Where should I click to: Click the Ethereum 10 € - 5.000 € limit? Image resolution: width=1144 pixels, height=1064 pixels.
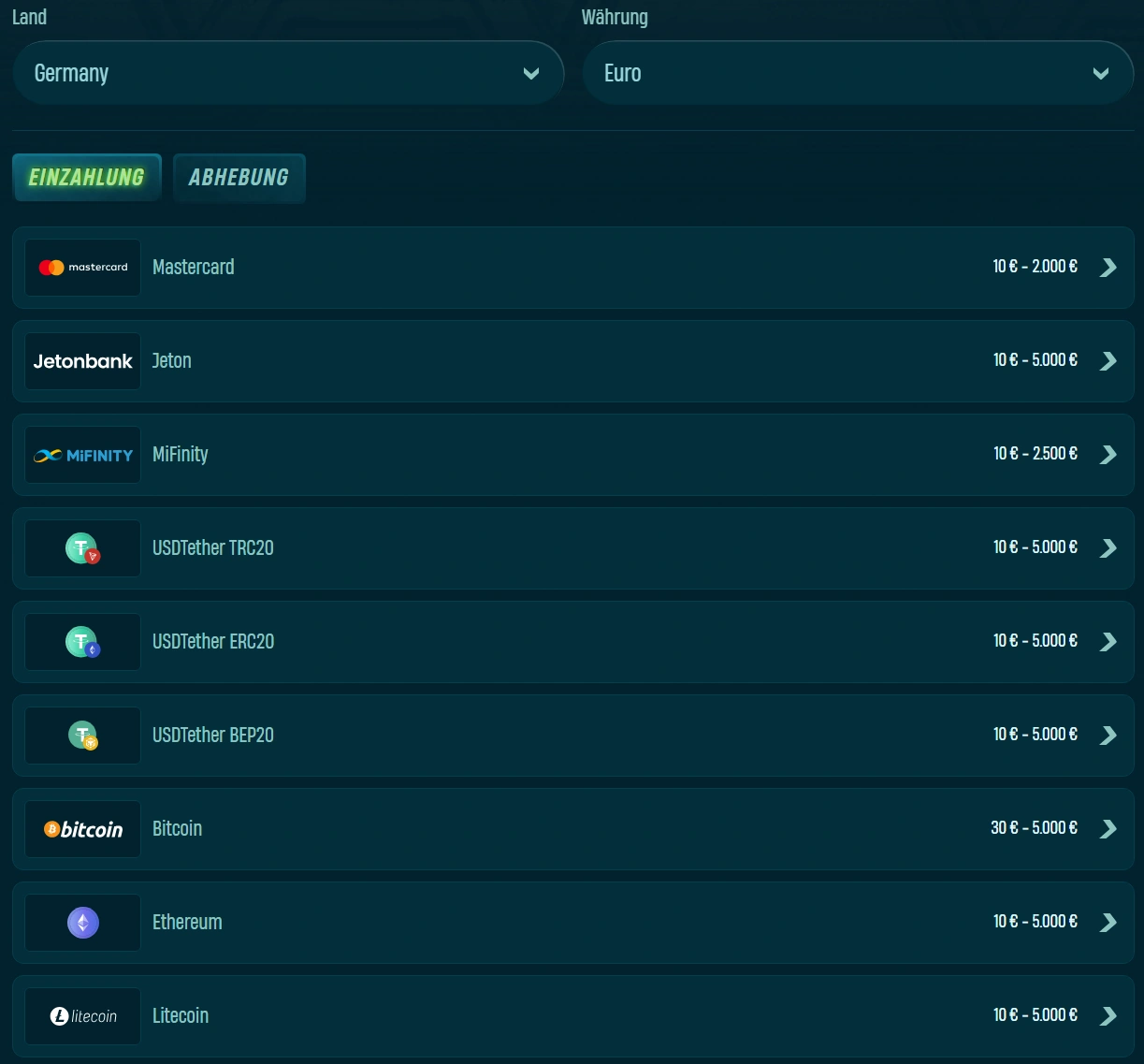pos(1035,922)
